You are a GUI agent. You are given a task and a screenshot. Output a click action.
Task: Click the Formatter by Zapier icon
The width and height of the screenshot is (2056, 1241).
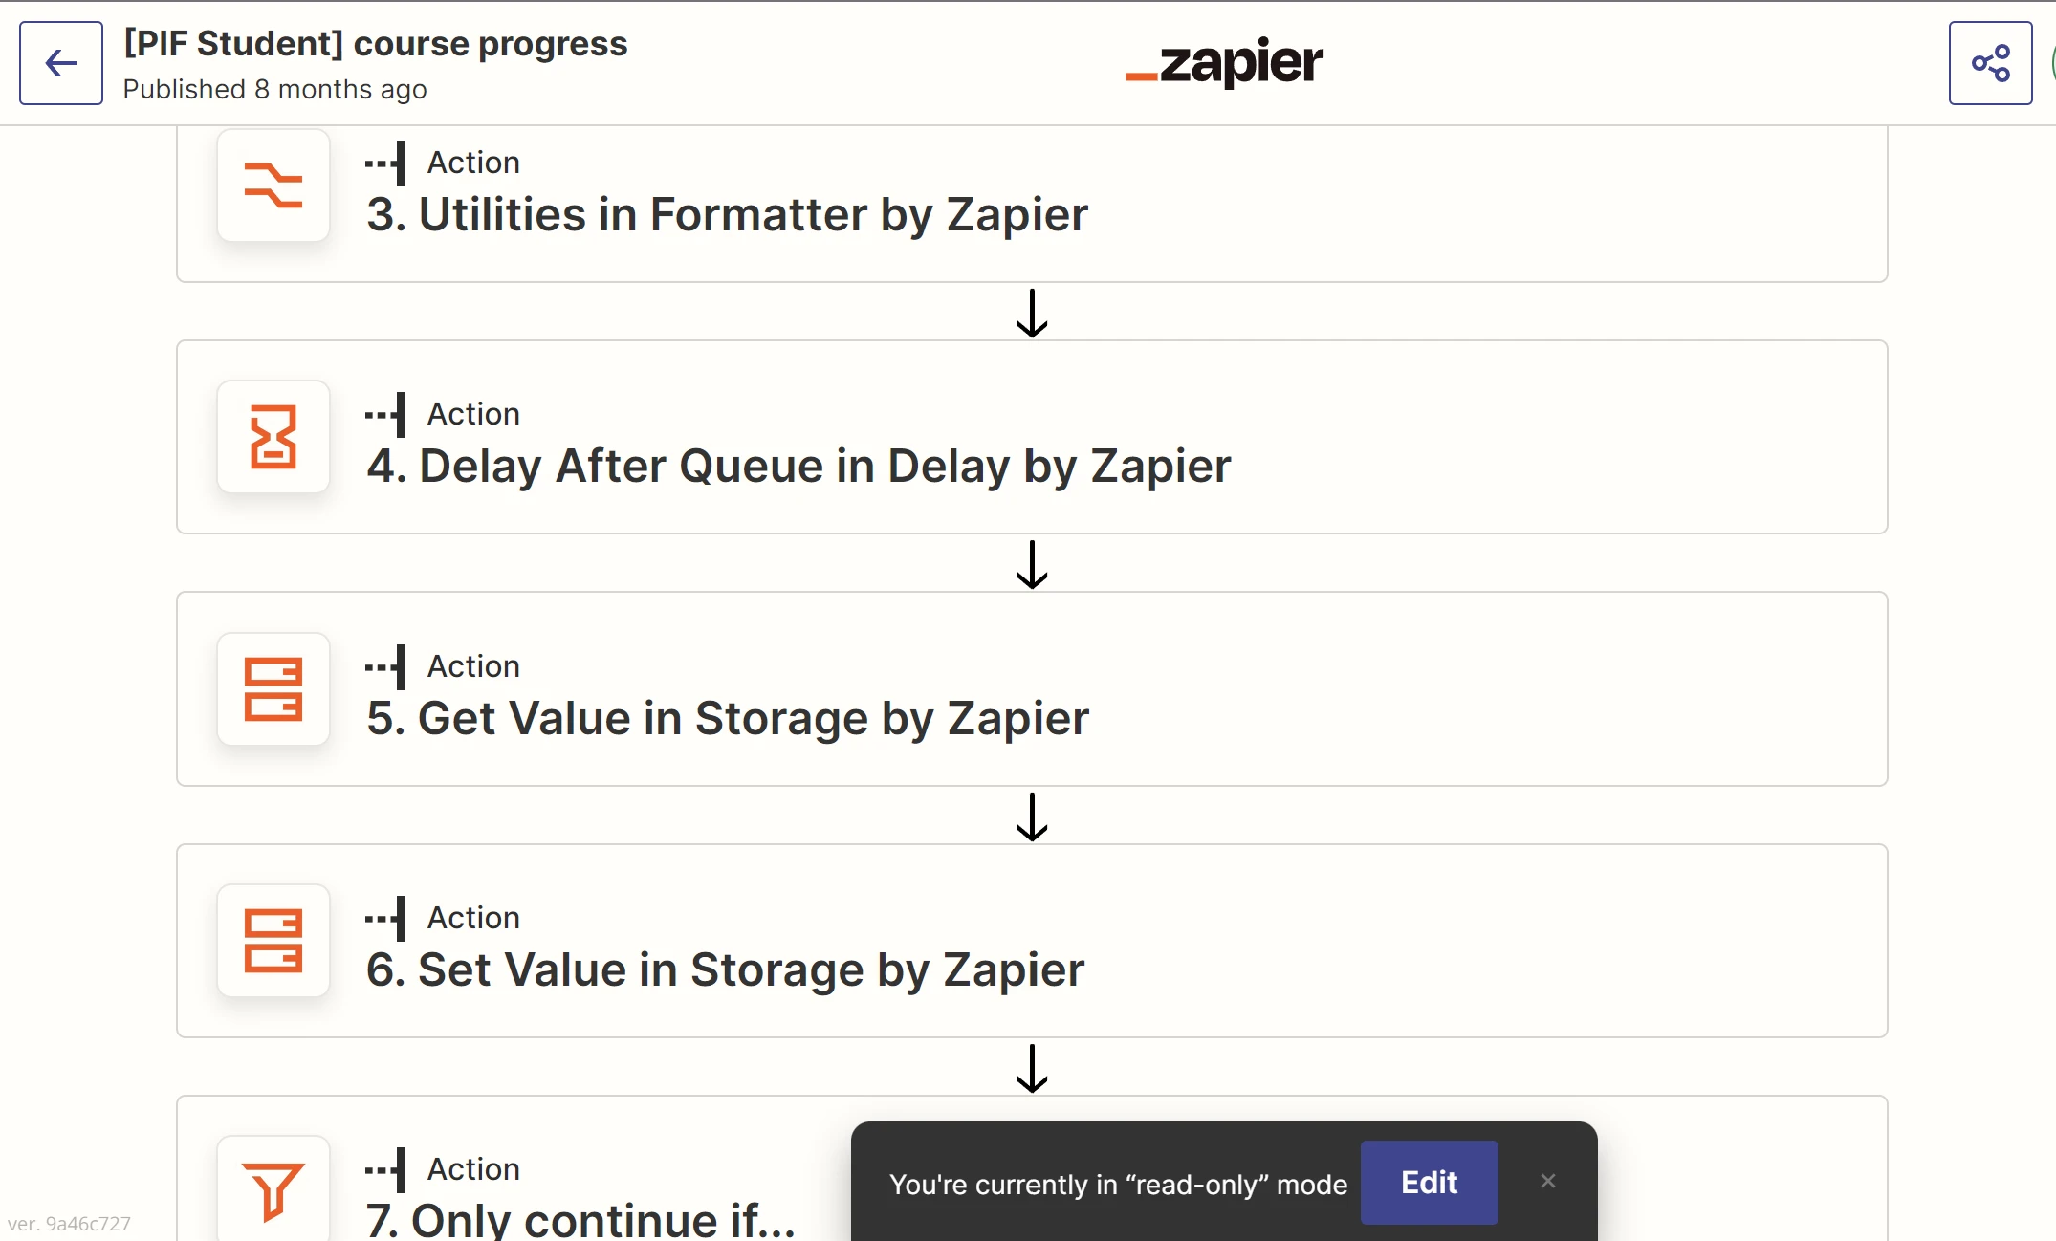(273, 185)
